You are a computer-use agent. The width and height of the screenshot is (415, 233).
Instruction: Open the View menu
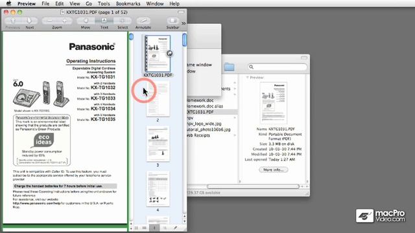[x=75, y=4]
